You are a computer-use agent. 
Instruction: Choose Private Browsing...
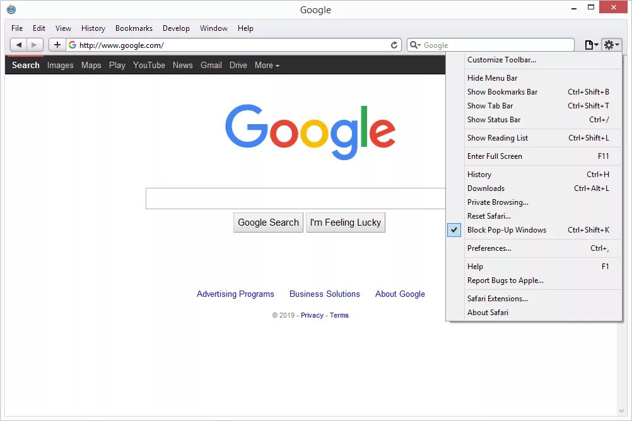pos(534,202)
